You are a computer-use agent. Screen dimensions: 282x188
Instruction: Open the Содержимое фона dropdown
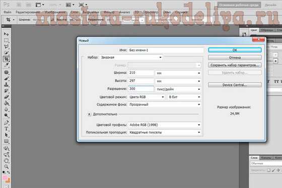click(165, 104)
